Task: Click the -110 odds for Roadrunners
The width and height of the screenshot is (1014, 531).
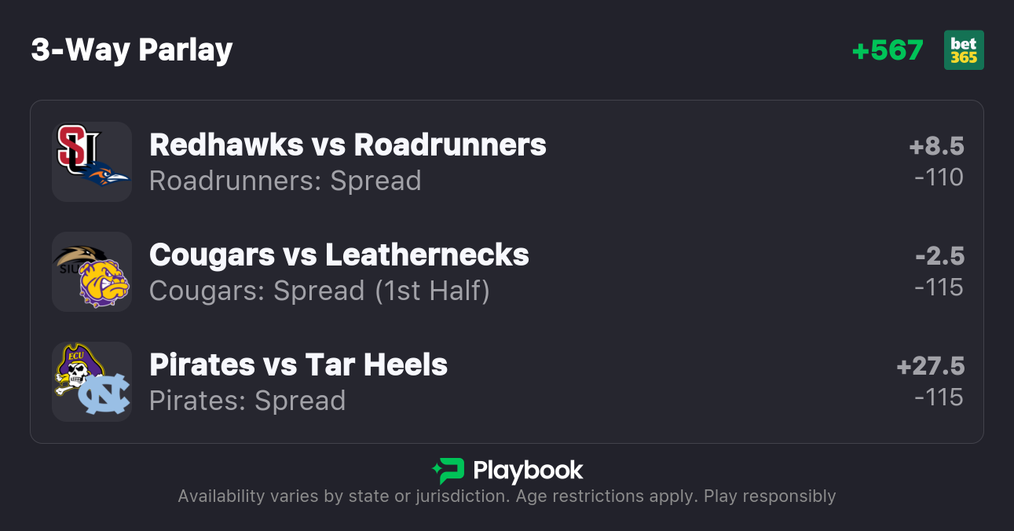Action: click(x=939, y=178)
